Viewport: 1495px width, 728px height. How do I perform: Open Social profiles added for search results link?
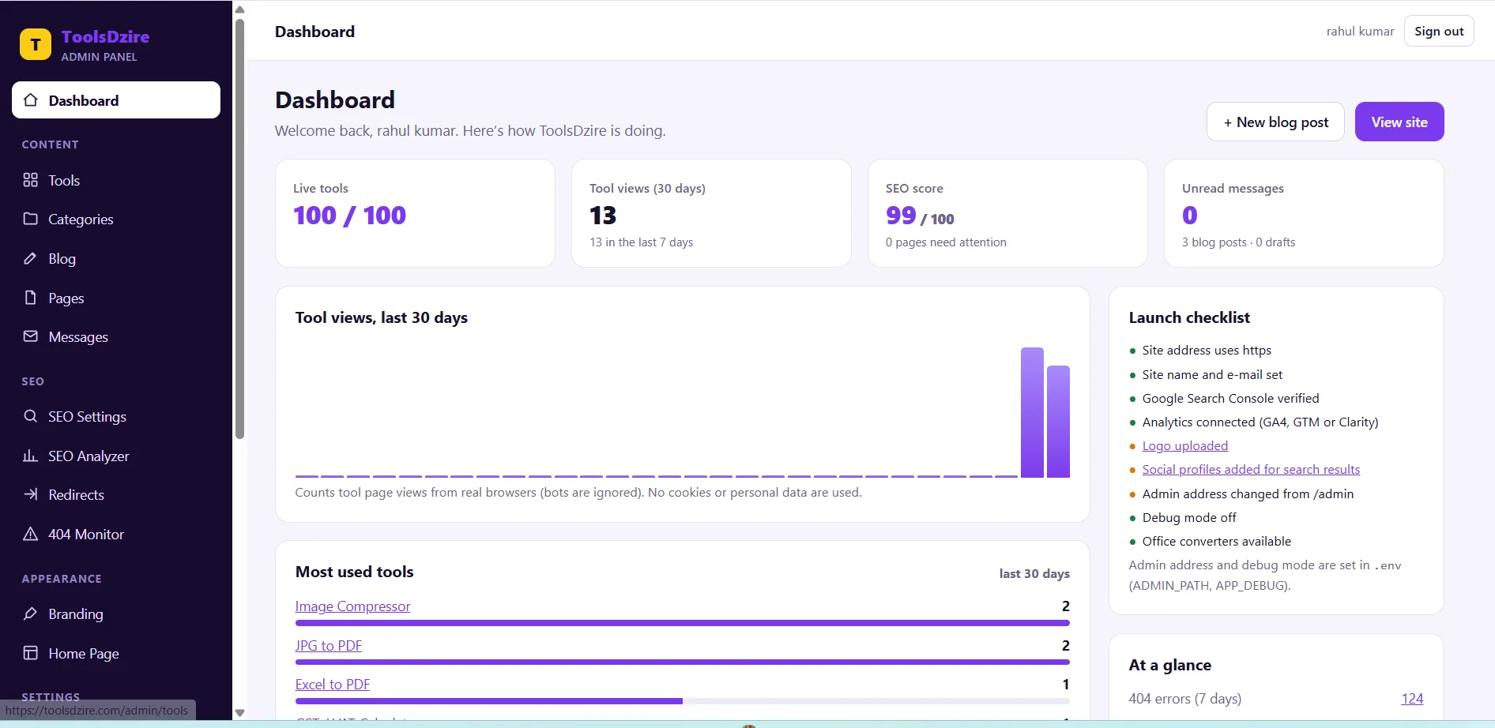point(1251,470)
